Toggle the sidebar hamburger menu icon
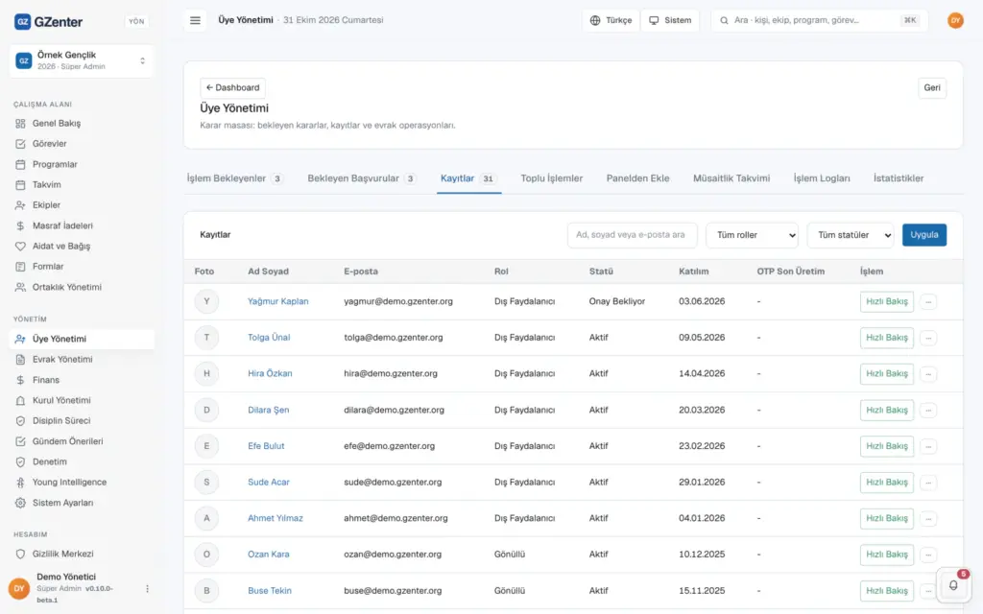983x614 pixels. point(195,21)
